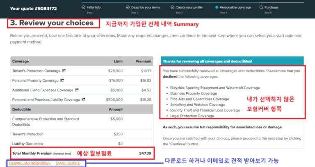Image resolution: width=315 pixels, height=167 pixels.
Task: Open Additional Living Expenses Coverage details icon
Action: pyautogui.click(x=76, y=90)
